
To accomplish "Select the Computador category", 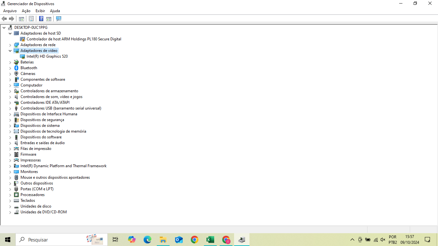I will 31,85.
